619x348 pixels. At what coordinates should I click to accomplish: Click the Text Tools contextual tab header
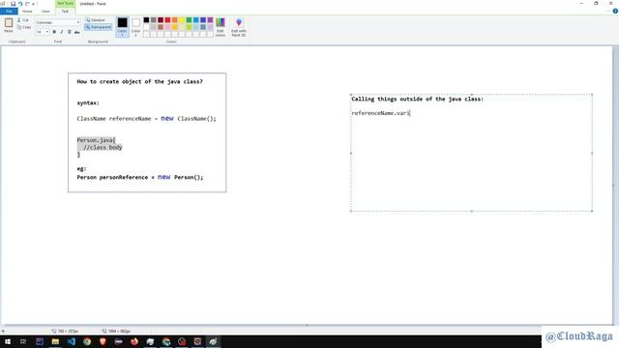coord(65,4)
